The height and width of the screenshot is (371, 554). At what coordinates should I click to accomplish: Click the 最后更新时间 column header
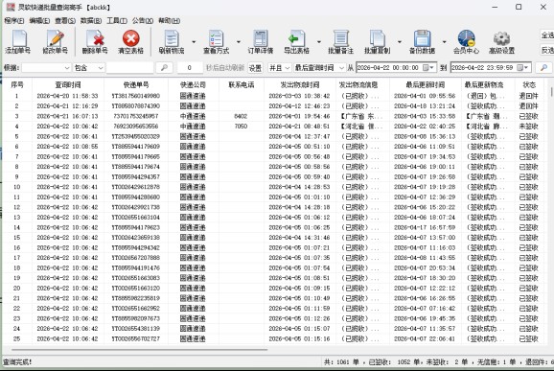[x=425, y=84]
